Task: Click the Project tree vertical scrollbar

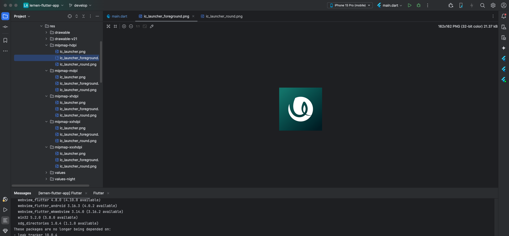Action: click(101, 62)
